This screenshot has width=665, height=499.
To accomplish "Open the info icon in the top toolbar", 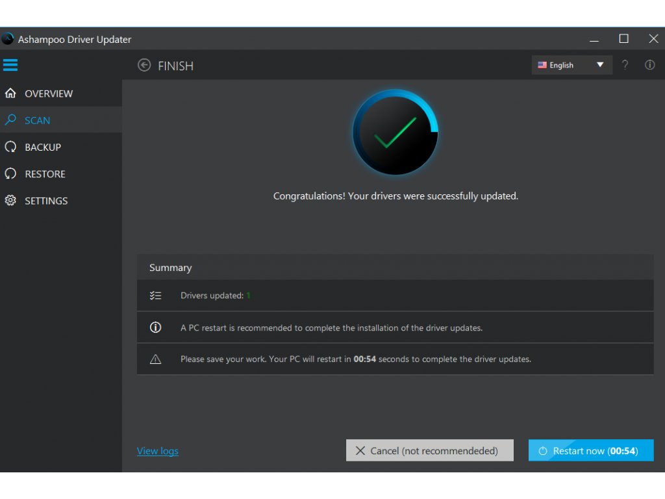I will tap(649, 65).
